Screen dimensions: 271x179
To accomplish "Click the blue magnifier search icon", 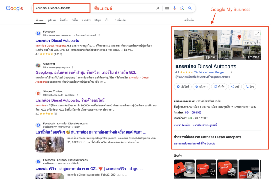I will [190, 8].
